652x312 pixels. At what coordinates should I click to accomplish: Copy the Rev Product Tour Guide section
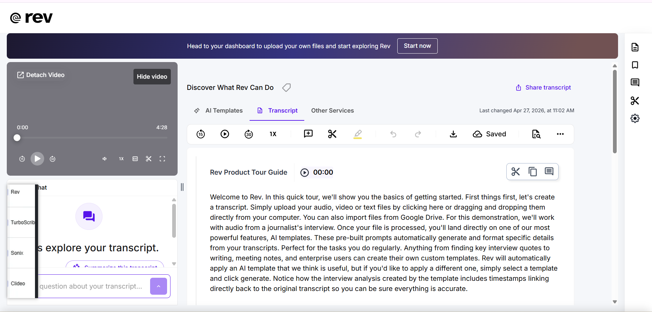532,171
